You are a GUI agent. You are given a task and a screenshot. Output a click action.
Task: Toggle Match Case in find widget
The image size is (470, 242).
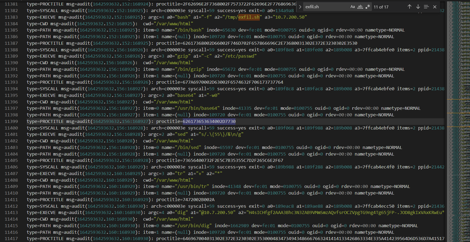pos(353,7)
